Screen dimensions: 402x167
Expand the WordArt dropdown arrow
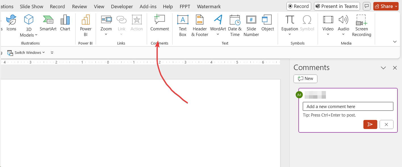[x=218, y=35]
